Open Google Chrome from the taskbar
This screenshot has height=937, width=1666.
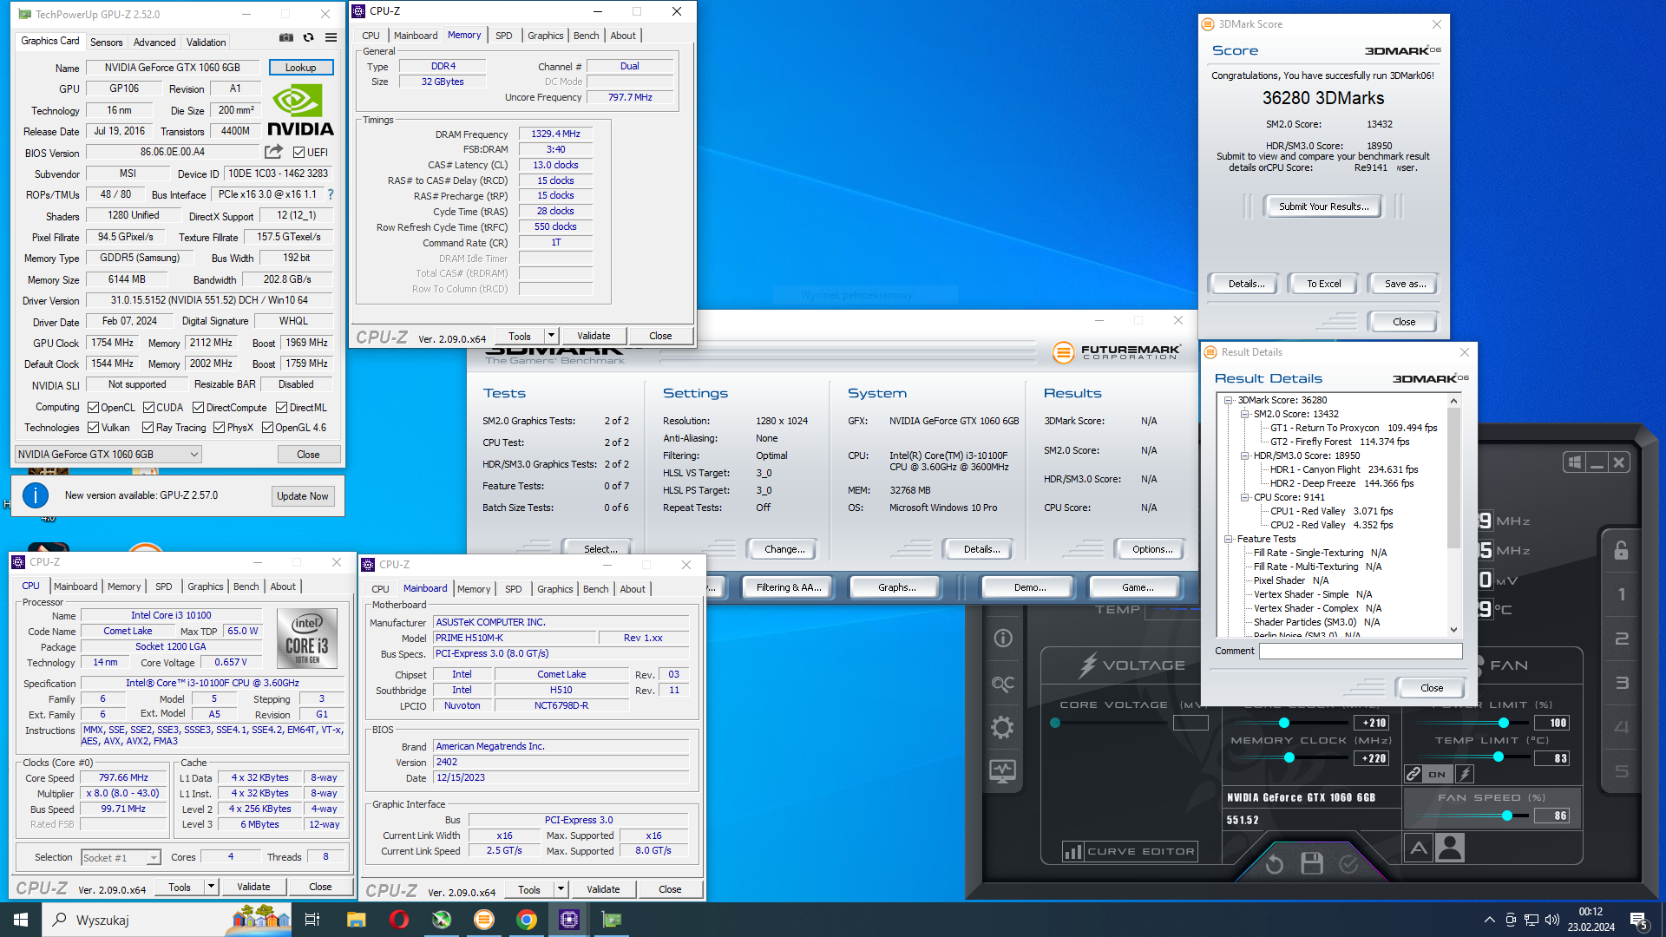pyautogui.click(x=527, y=920)
